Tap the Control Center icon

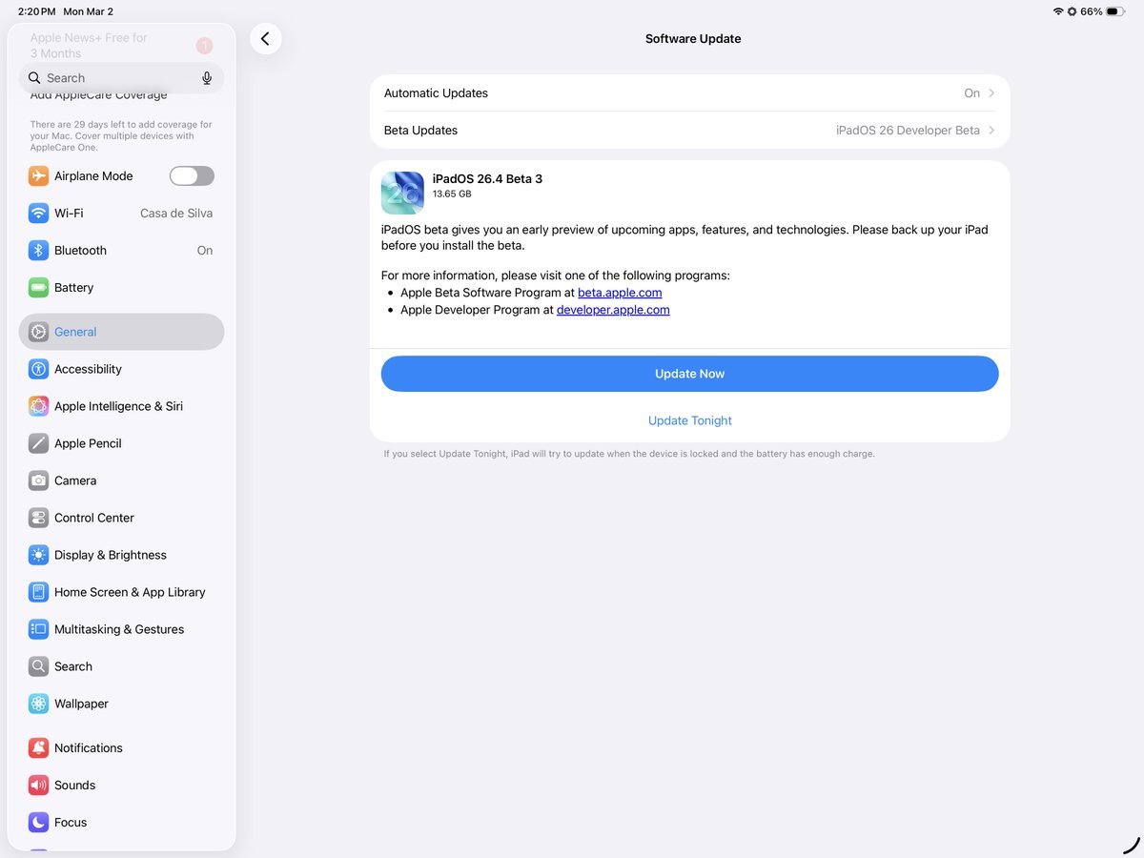(x=38, y=518)
